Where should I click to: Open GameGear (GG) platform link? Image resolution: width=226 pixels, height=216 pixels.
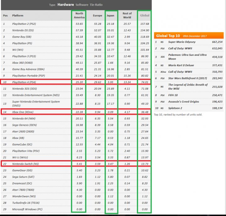[22, 170]
